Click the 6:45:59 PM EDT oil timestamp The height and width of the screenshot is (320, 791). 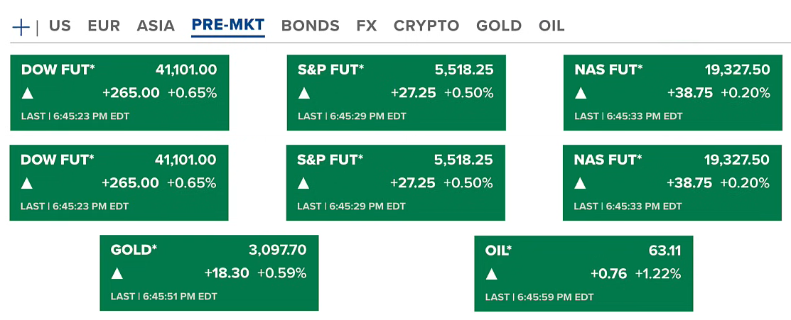555,297
